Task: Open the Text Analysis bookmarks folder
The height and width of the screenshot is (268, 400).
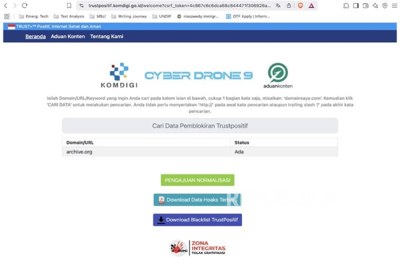Action: [69, 16]
